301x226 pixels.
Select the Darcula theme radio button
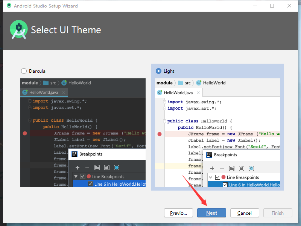[24, 71]
